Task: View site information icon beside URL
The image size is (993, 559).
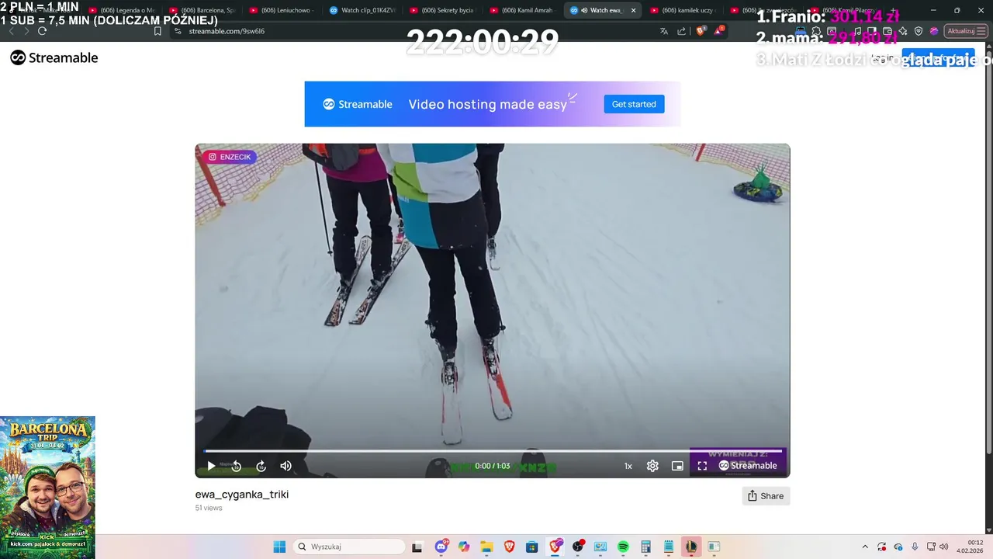Action: click(178, 31)
